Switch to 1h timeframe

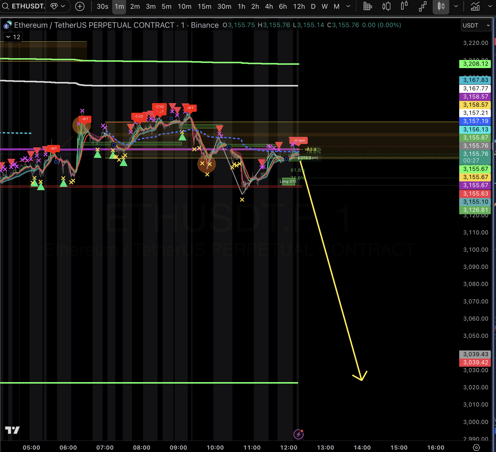click(241, 6)
